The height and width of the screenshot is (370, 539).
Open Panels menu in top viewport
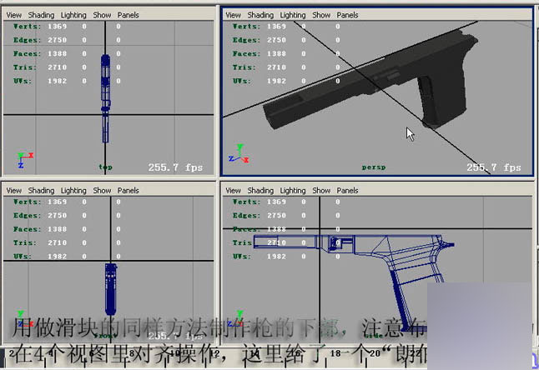point(128,15)
